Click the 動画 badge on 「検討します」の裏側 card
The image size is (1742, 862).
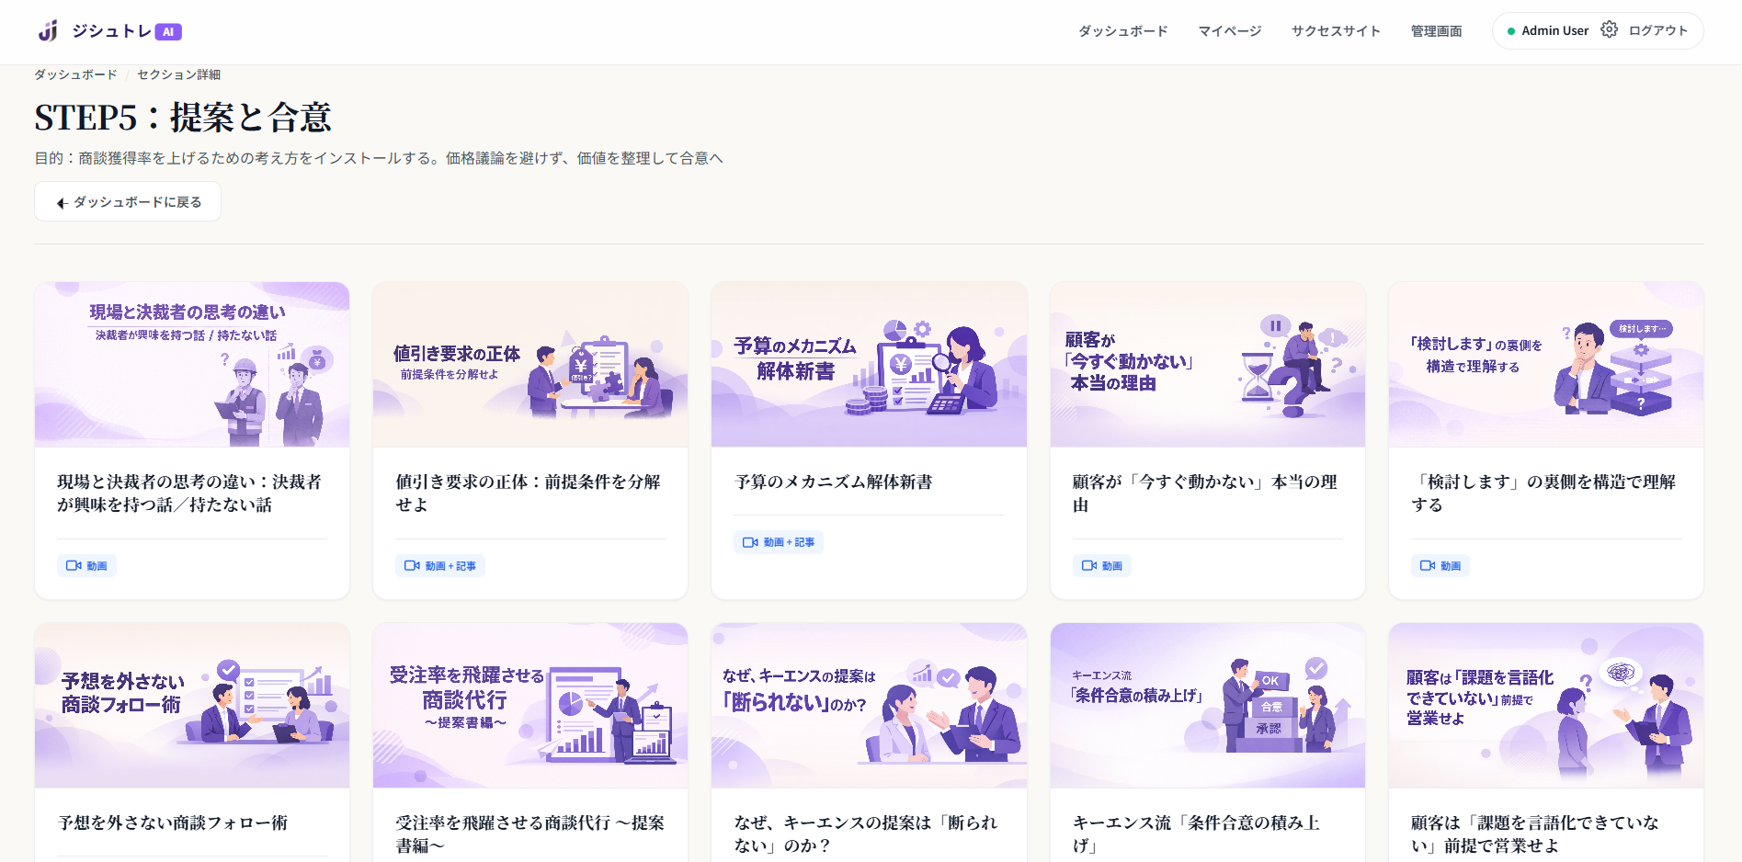pyautogui.click(x=1440, y=566)
